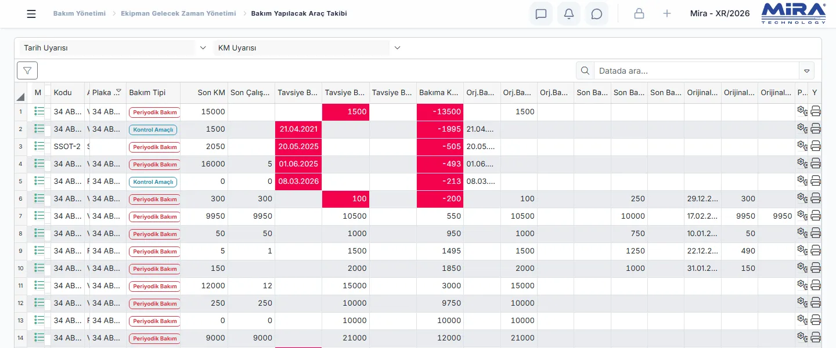The image size is (836, 348).
Task: Open Ekipman Gelecek Zaman Yönetimi breadcrumb
Action: coord(178,13)
